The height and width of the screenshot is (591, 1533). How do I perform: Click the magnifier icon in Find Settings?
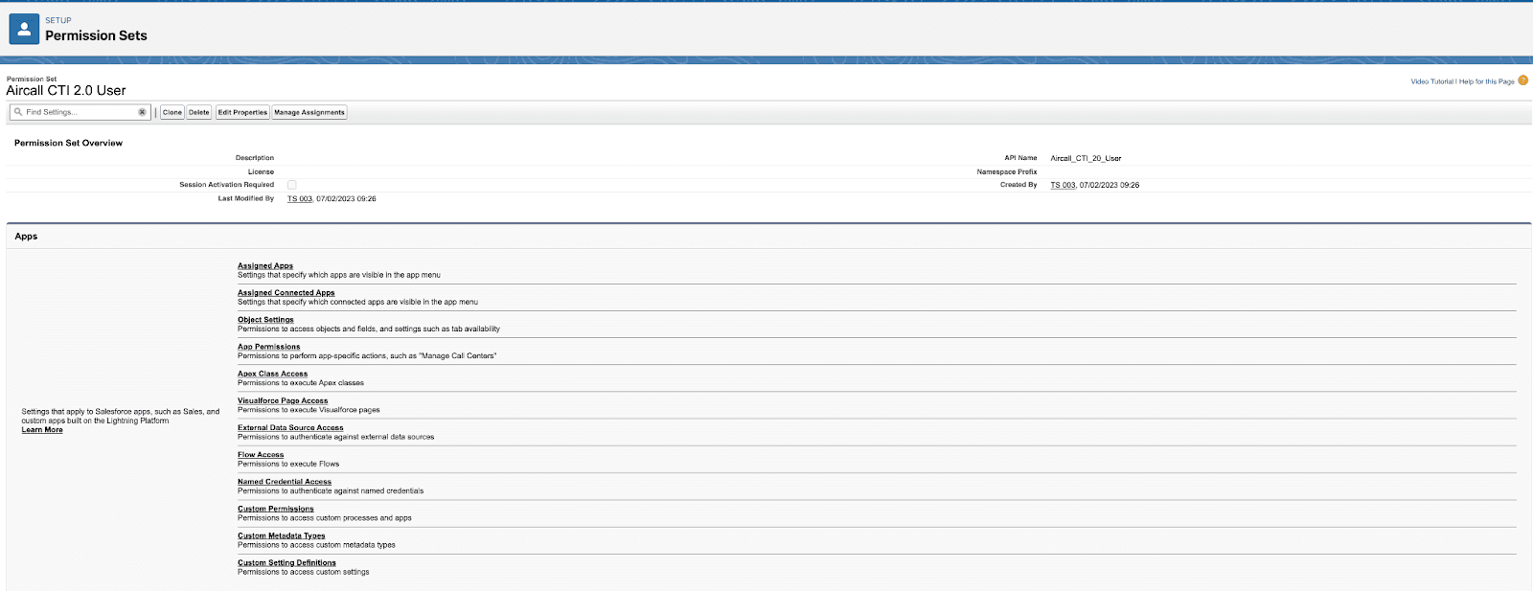[x=18, y=112]
